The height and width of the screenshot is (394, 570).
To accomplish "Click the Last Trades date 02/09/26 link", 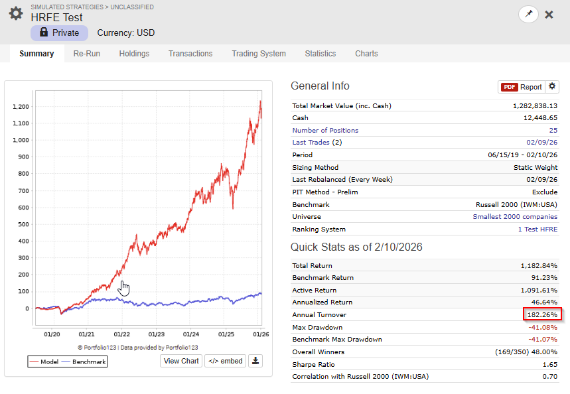I will tap(542, 143).
